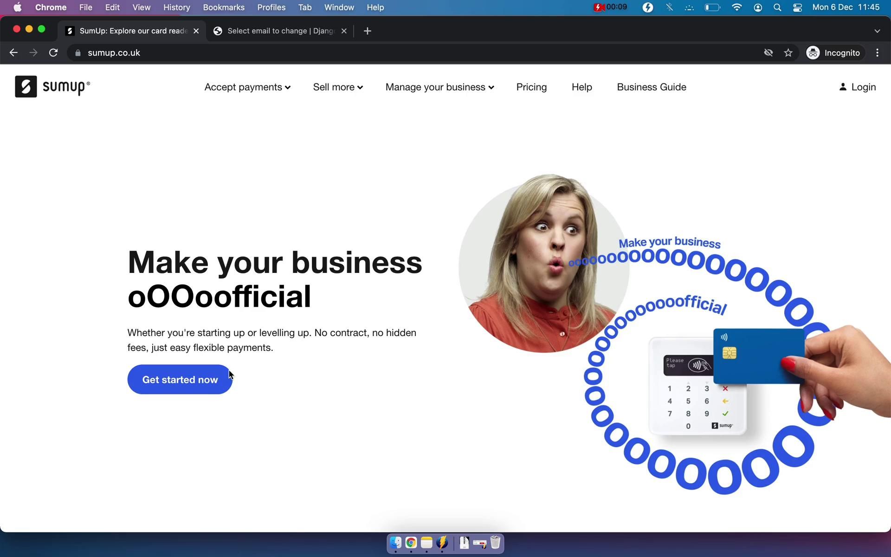The image size is (891, 557).
Task: Open a new tab with plus icon
Action: click(368, 31)
